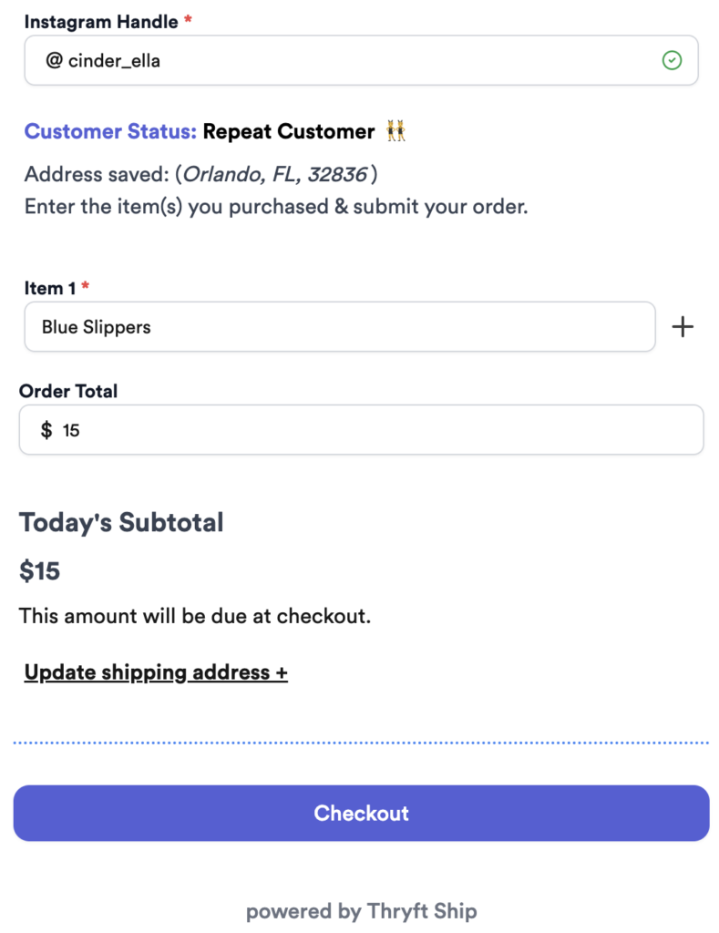This screenshot has width=719, height=933.
Task: Click the @ symbol in handle field
Action: coord(54,60)
